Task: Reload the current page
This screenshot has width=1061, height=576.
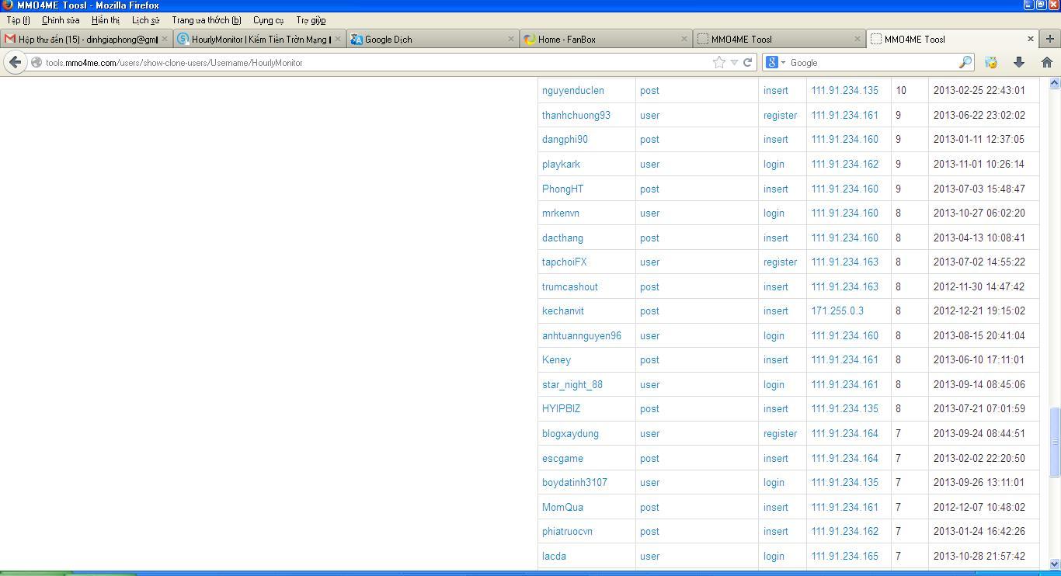Action: tap(747, 62)
